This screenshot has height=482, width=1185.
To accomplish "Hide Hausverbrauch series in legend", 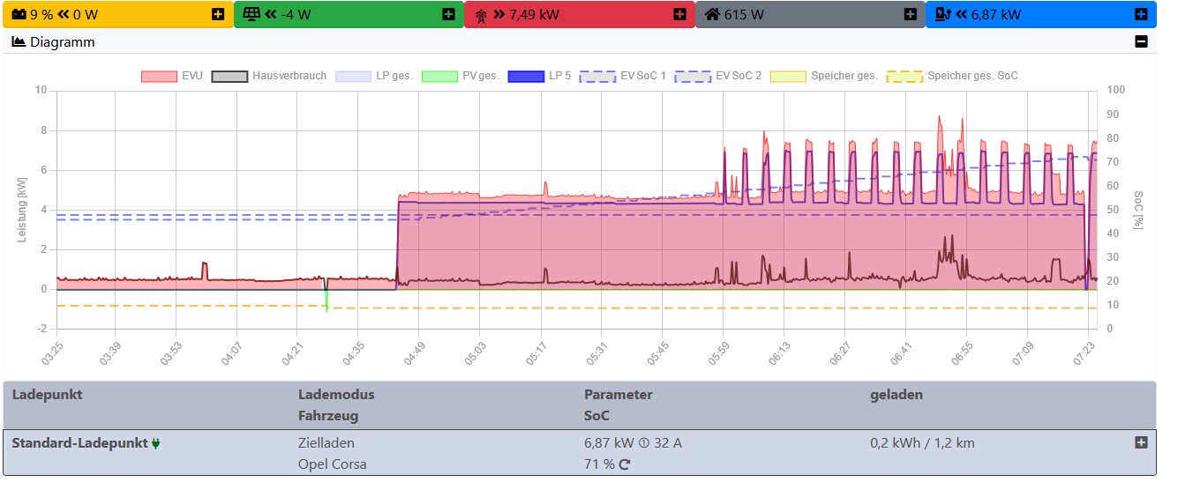I will tap(269, 76).
